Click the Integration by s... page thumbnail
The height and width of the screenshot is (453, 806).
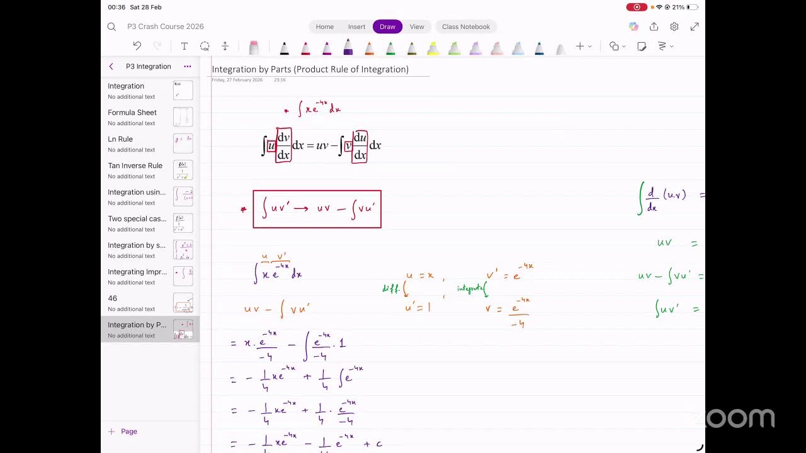click(183, 250)
